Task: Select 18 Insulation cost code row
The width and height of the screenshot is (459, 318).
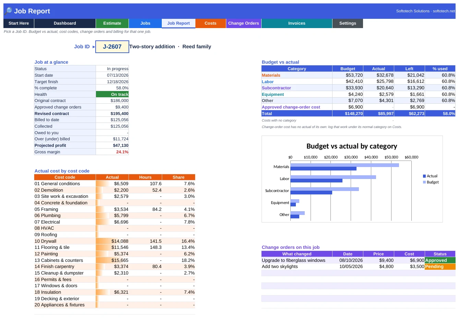Action: [114, 292]
